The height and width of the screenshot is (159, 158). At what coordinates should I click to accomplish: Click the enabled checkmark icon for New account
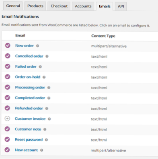click(x=7, y=150)
